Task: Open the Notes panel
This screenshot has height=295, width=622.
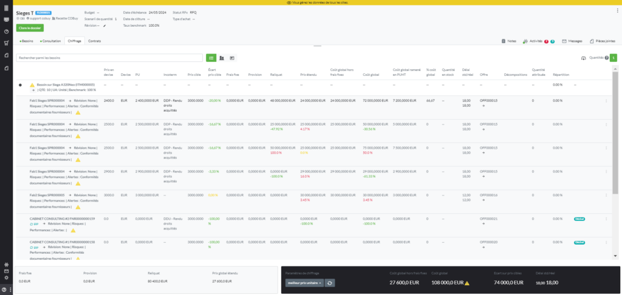Action: tap(508, 41)
